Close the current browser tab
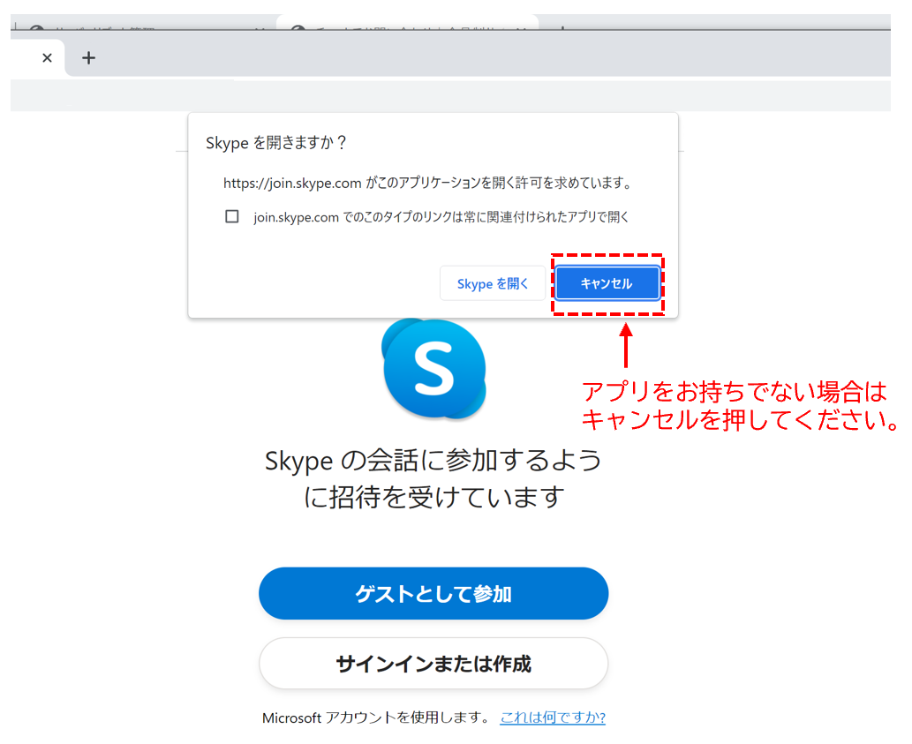912x744 pixels. (47, 57)
